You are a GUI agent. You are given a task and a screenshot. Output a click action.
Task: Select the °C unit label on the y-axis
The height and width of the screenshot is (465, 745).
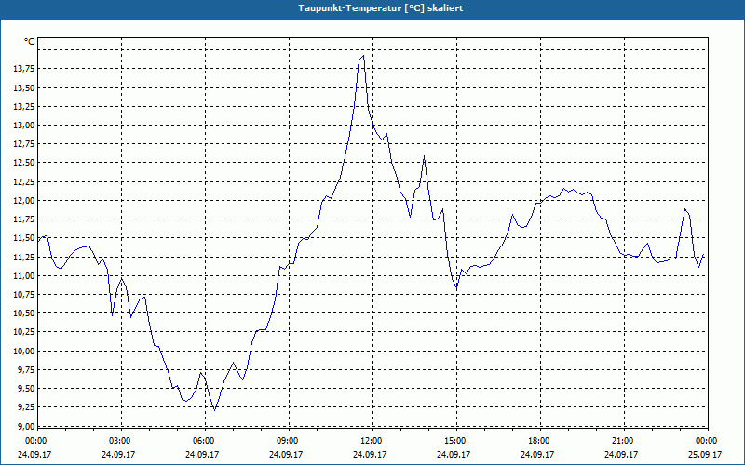pos(30,42)
